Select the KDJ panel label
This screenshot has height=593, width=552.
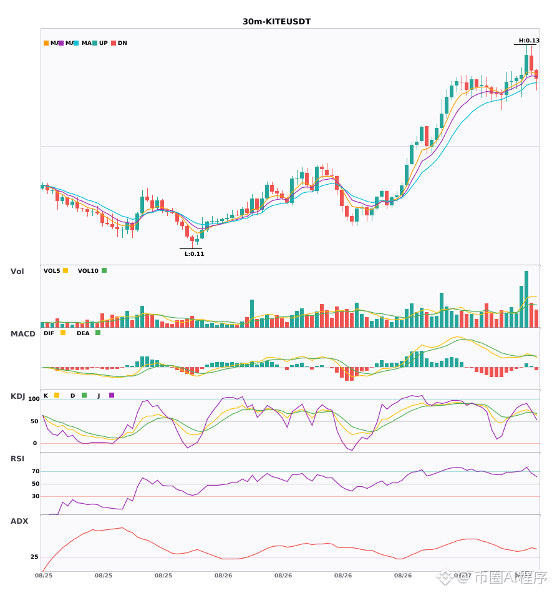coord(17,396)
